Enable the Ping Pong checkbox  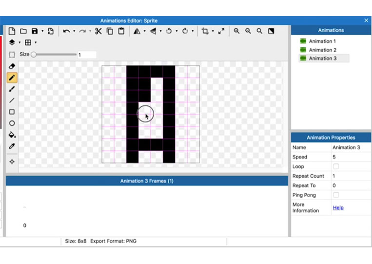click(x=336, y=195)
